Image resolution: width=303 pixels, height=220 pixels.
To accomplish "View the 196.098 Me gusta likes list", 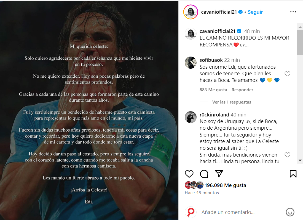I will pyautogui.click(x=225, y=185).
